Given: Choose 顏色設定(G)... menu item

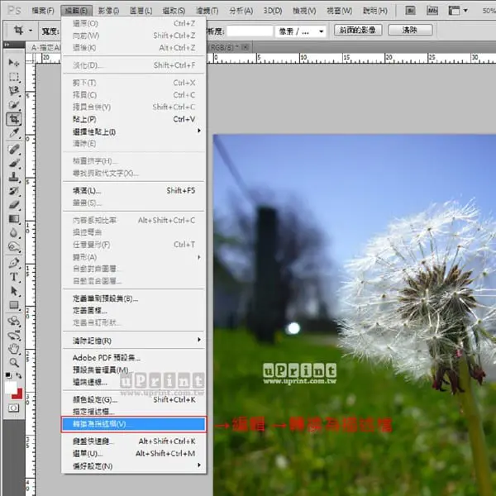Looking at the screenshot, I should pyautogui.click(x=134, y=400).
